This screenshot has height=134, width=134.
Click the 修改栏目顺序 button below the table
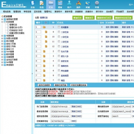click(x=44, y=85)
